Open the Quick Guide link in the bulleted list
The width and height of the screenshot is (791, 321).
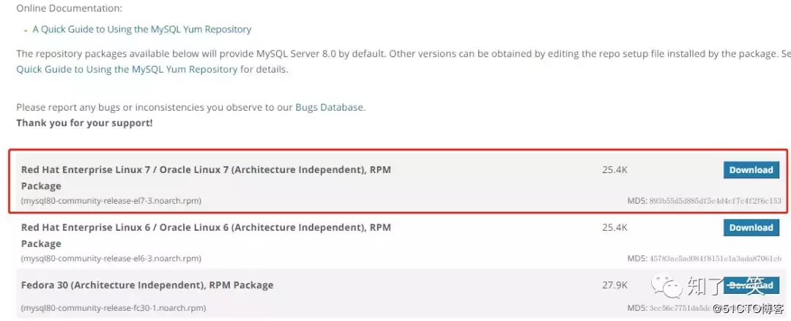[x=142, y=29]
